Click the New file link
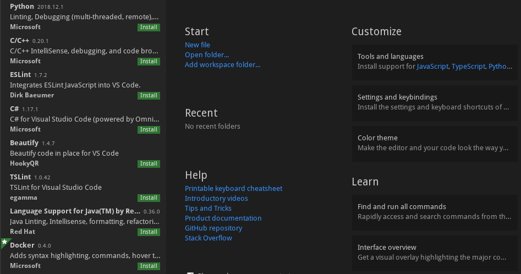The width and height of the screenshot is (521, 274). click(x=198, y=45)
